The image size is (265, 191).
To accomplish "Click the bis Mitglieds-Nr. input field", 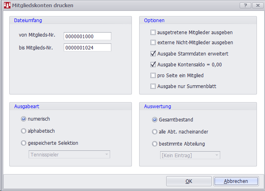I will tap(87, 48).
